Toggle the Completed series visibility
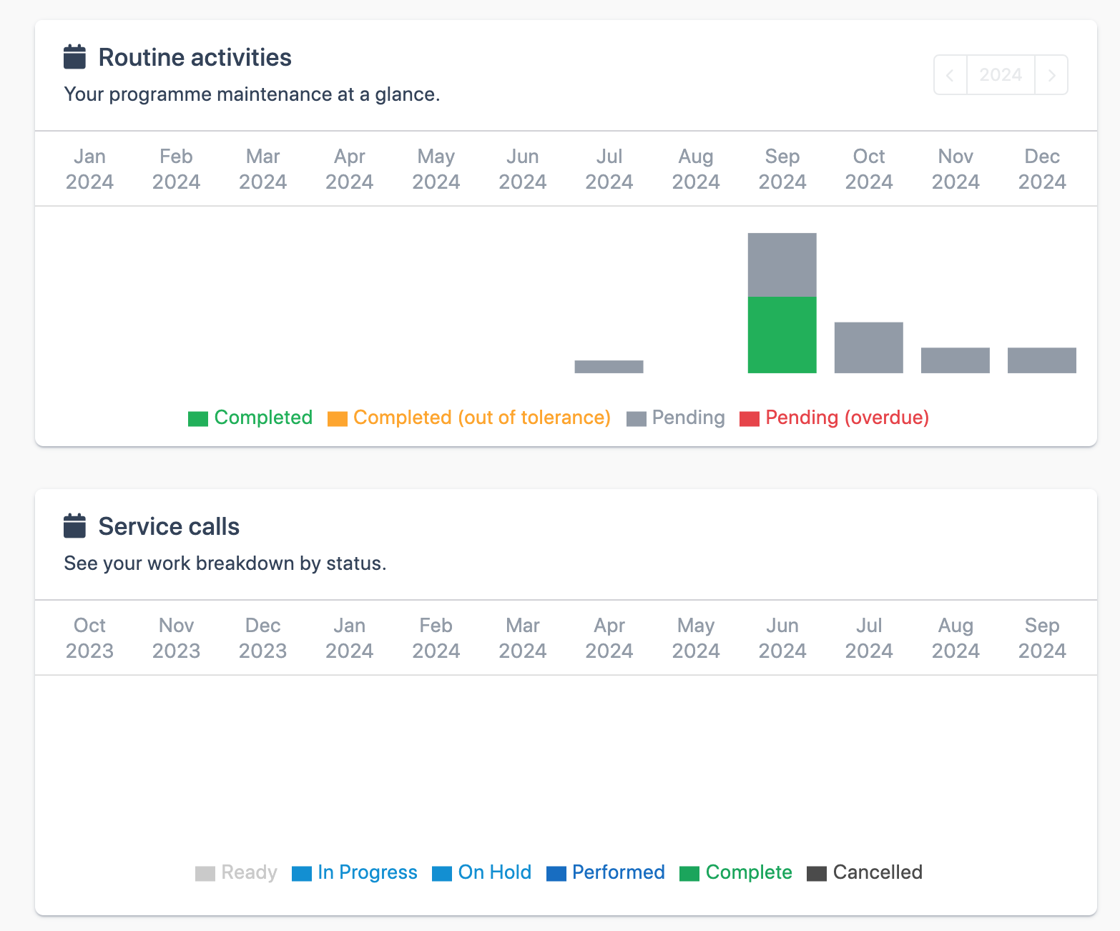The image size is (1120, 931). click(x=262, y=418)
